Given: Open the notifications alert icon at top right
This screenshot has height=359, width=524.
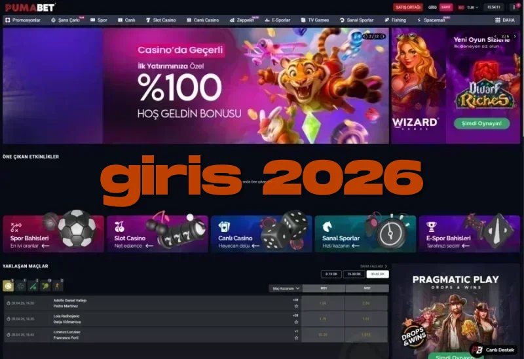Looking at the screenshot, I should pos(514,7).
